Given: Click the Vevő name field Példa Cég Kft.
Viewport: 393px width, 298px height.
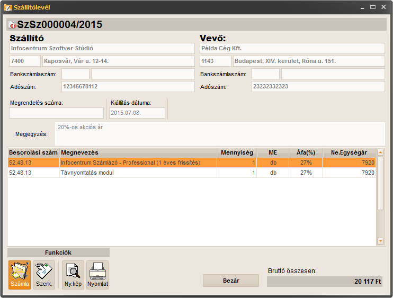Looking at the screenshot, I should click(x=292, y=48).
